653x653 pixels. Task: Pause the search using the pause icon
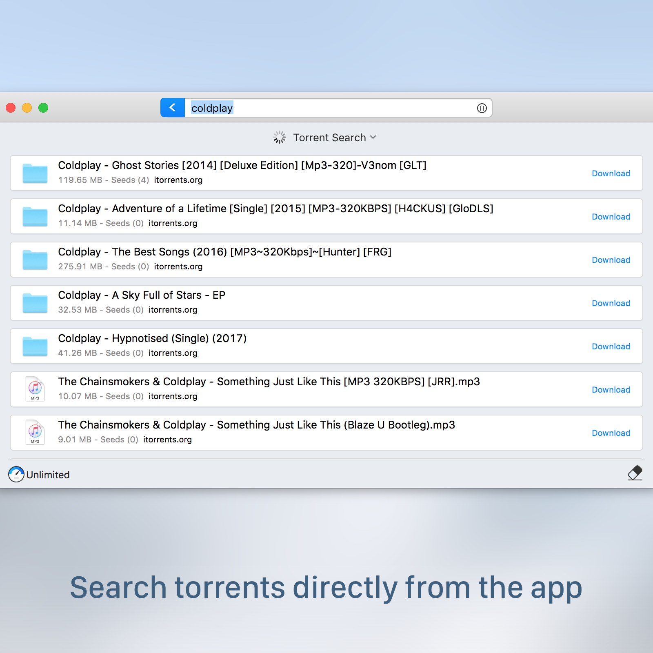[x=482, y=108]
